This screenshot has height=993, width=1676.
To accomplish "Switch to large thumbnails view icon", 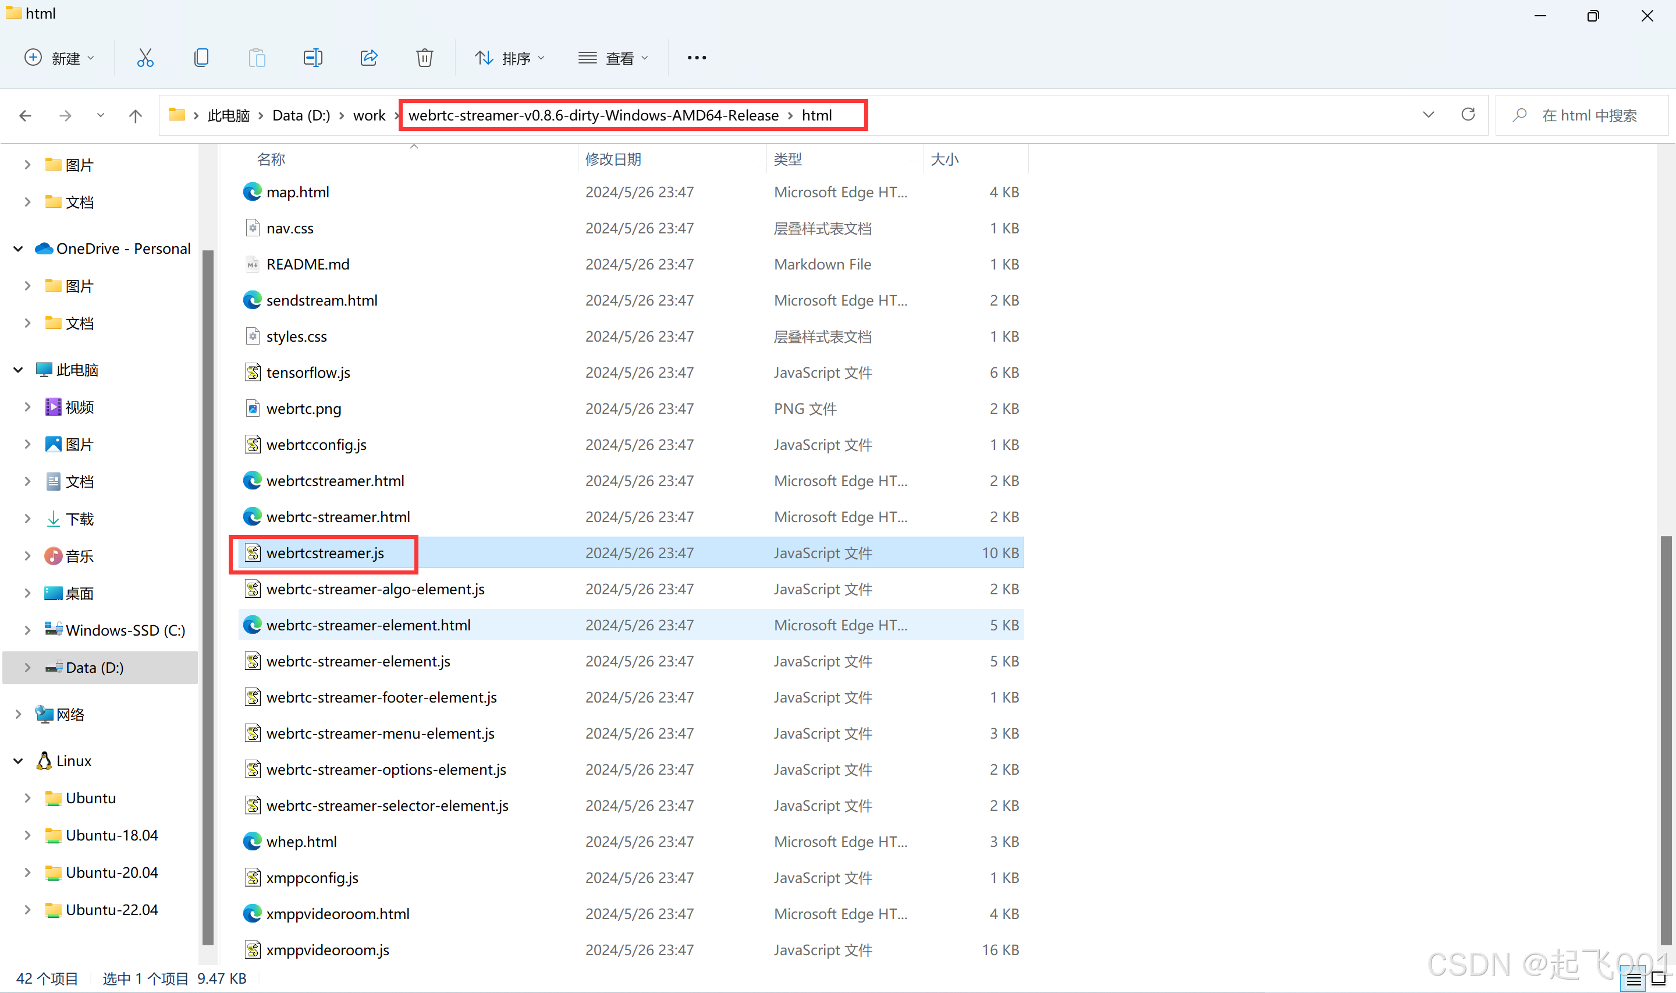I will click(1659, 980).
